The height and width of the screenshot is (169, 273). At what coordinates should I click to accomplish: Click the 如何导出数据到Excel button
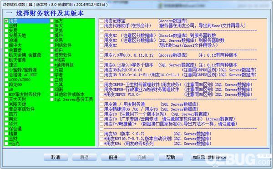pos(209,157)
